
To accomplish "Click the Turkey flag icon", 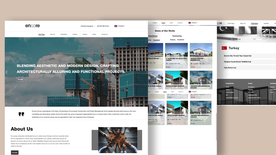I will pyautogui.click(x=224, y=48).
